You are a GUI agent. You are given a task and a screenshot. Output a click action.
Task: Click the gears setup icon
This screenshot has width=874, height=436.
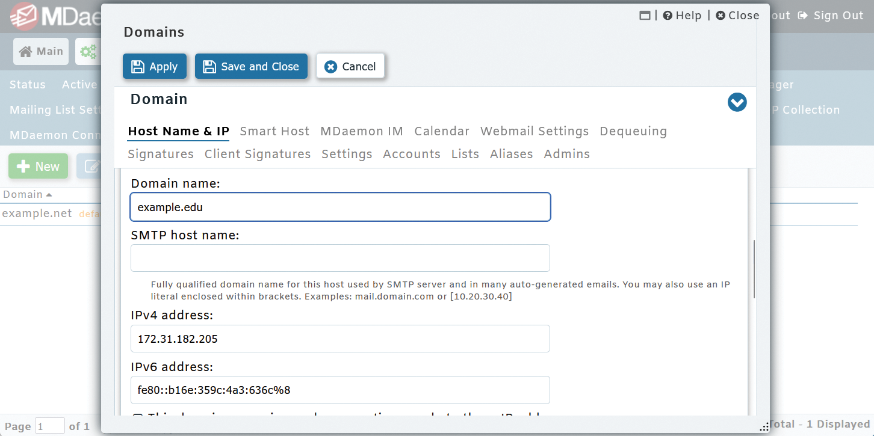point(88,52)
